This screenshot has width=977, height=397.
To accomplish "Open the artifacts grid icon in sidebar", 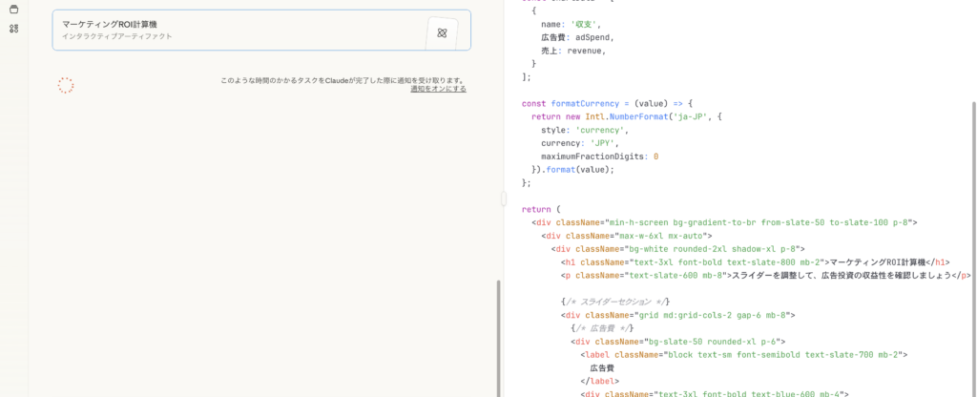I will (x=13, y=29).
